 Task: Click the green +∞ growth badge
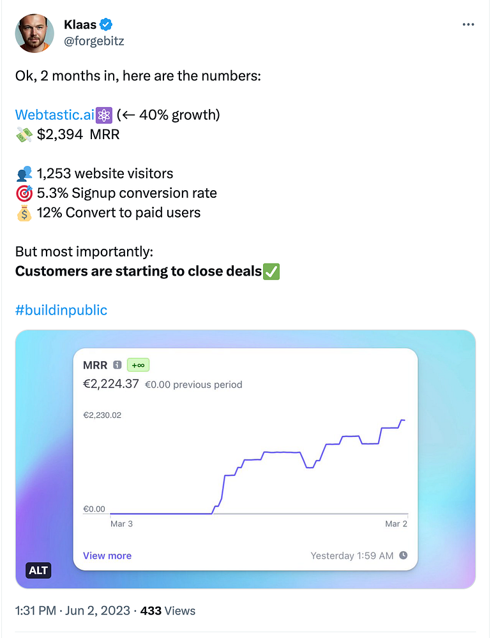coord(139,365)
